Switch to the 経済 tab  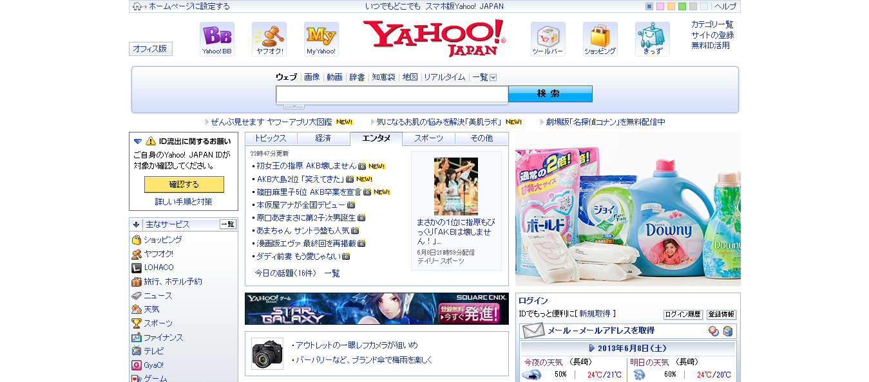(x=323, y=138)
